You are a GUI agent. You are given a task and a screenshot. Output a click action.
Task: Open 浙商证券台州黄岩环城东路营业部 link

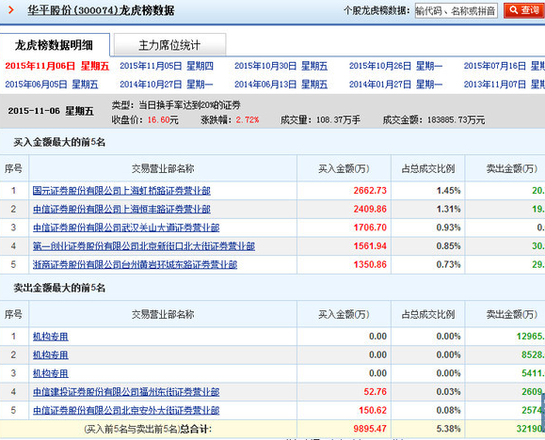[x=135, y=264]
